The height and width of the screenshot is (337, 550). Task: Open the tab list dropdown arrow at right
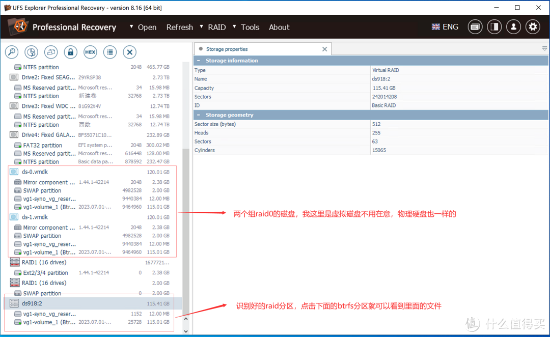pyautogui.click(x=544, y=49)
